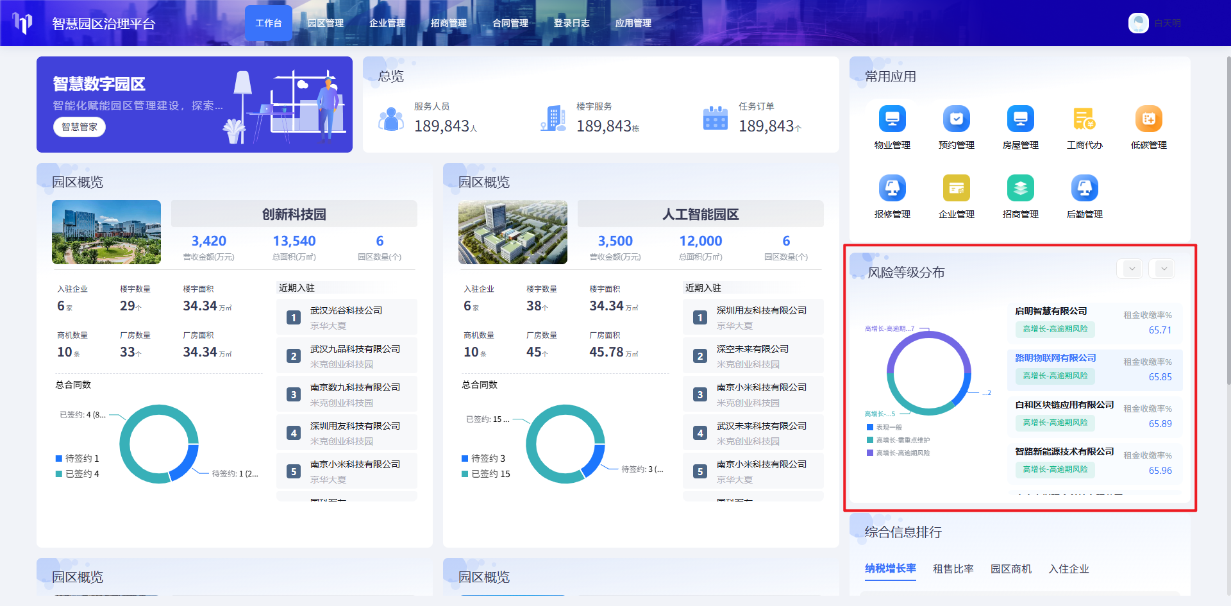Open the 招商管理 icon in 常用应用

pyautogui.click(x=1020, y=189)
